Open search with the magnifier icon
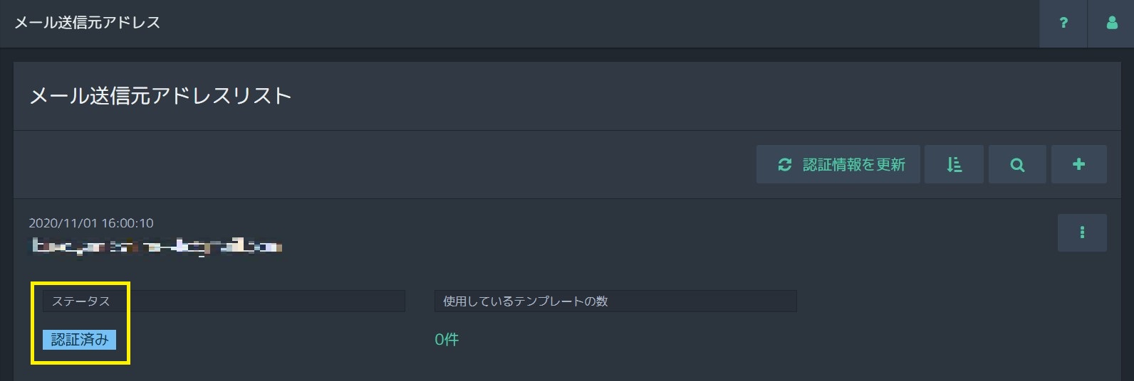Image resolution: width=1134 pixels, height=381 pixels. coord(1017,164)
